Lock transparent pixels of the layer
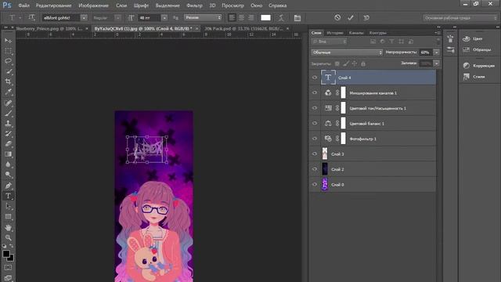The width and height of the screenshot is (501, 282). 337,63
